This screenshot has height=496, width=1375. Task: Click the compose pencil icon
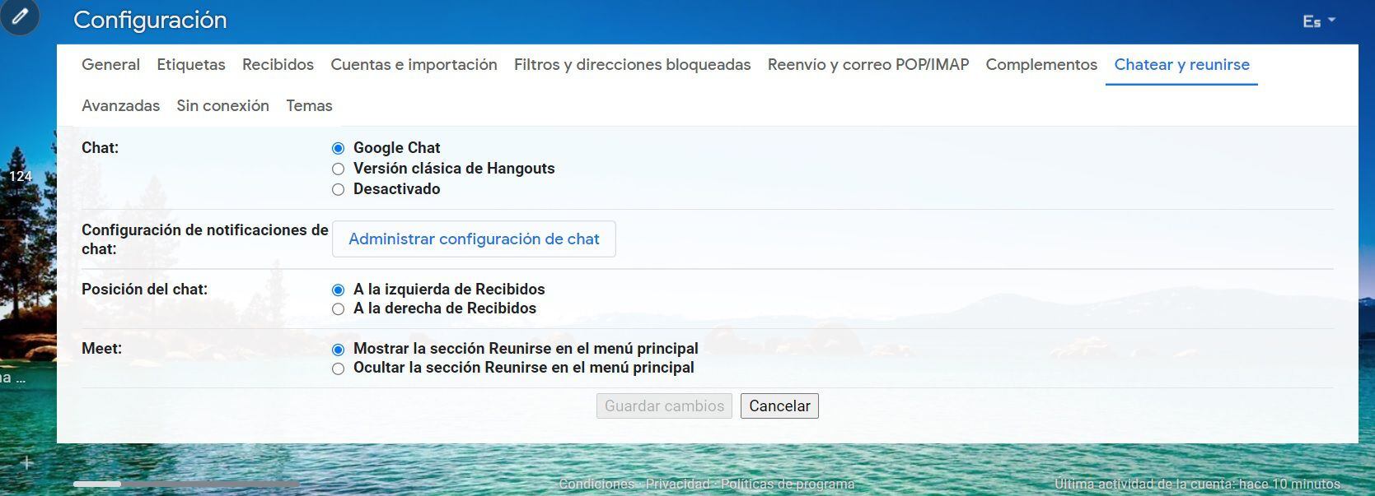point(20,16)
